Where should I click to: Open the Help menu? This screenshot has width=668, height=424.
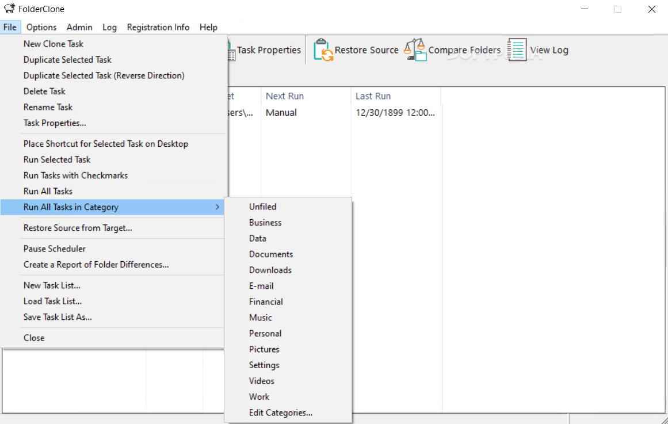pos(208,27)
